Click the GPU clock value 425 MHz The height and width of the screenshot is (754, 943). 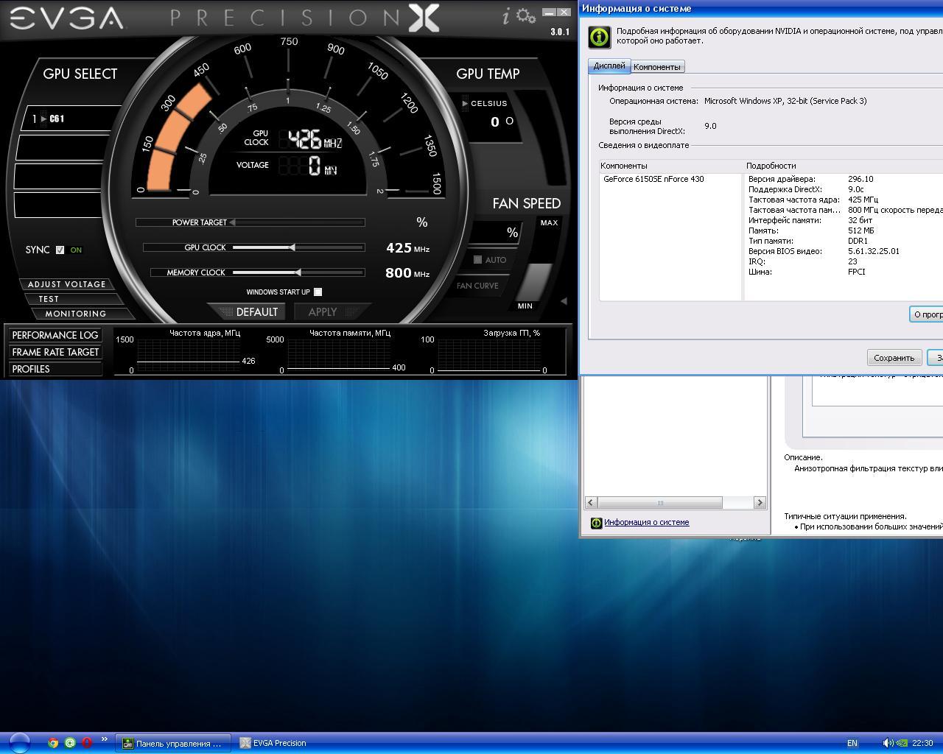click(x=407, y=248)
